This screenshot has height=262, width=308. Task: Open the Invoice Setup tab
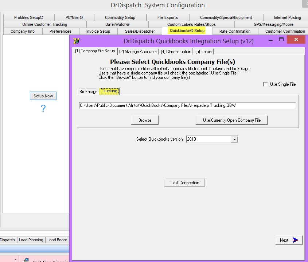click(98, 31)
